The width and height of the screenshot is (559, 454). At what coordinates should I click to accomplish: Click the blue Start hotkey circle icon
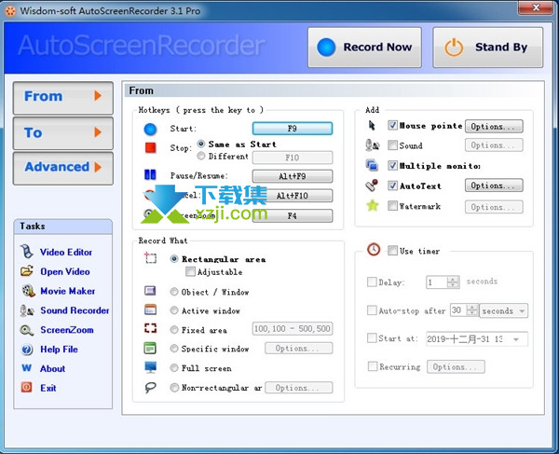(x=150, y=129)
